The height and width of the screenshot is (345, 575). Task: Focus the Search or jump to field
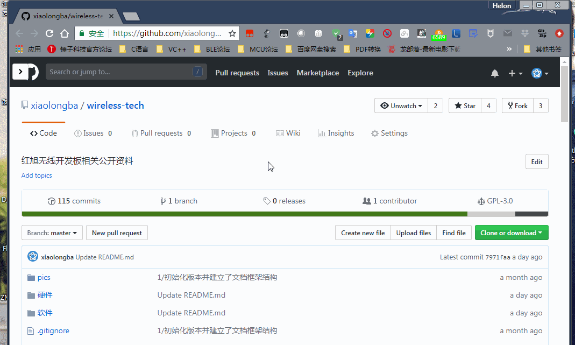pos(126,72)
